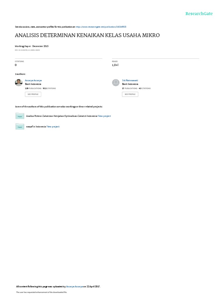Click the waqaf project folder icon
The height and width of the screenshot is (299, 224).
[20, 126]
